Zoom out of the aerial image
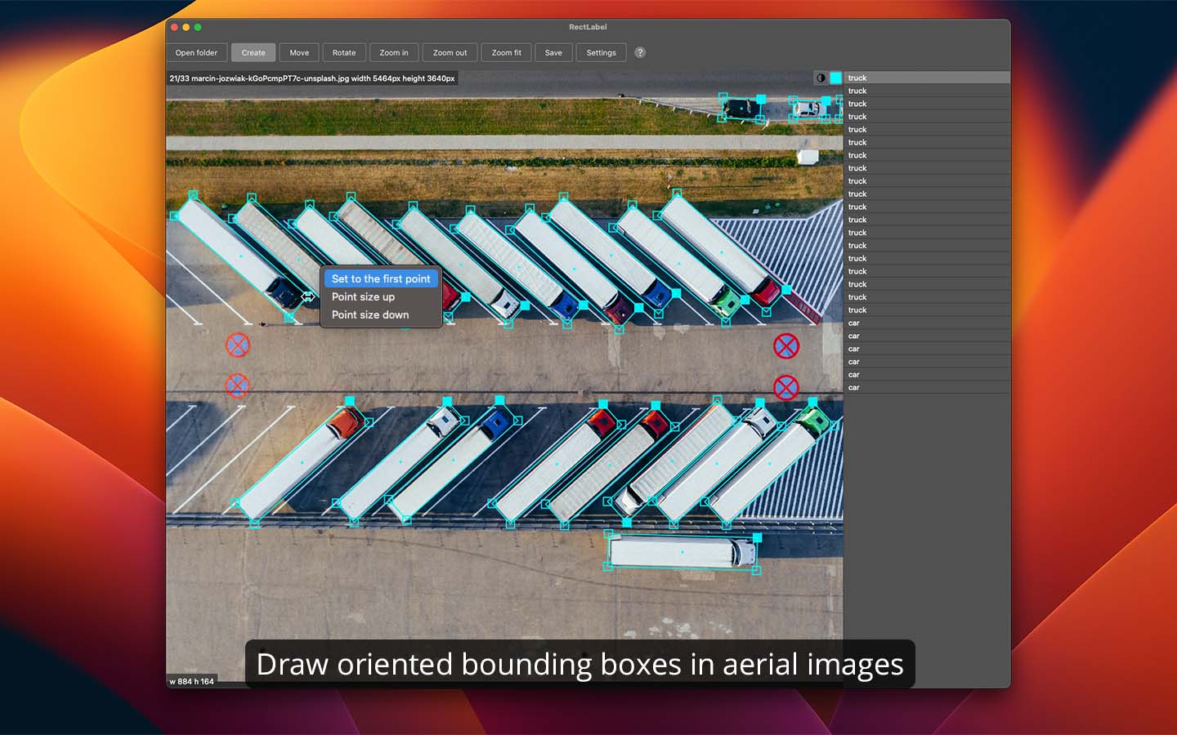This screenshot has height=735, width=1177. pyautogui.click(x=449, y=52)
